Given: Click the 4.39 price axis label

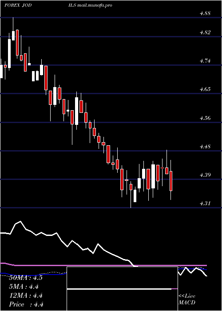Looking at the screenshot, I should (x=205, y=175).
